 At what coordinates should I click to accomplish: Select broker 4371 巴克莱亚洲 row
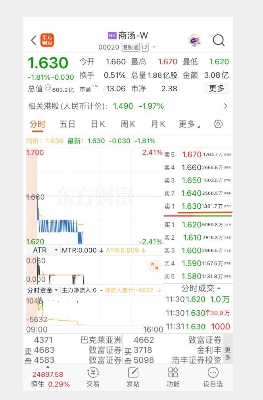(78, 340)
